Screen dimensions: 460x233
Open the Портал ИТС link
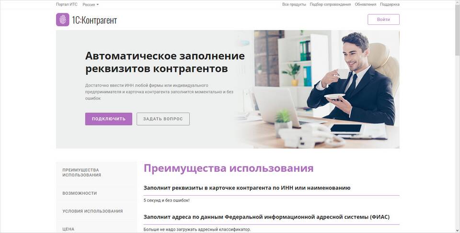pyautogui.click(x=67, y=4)
